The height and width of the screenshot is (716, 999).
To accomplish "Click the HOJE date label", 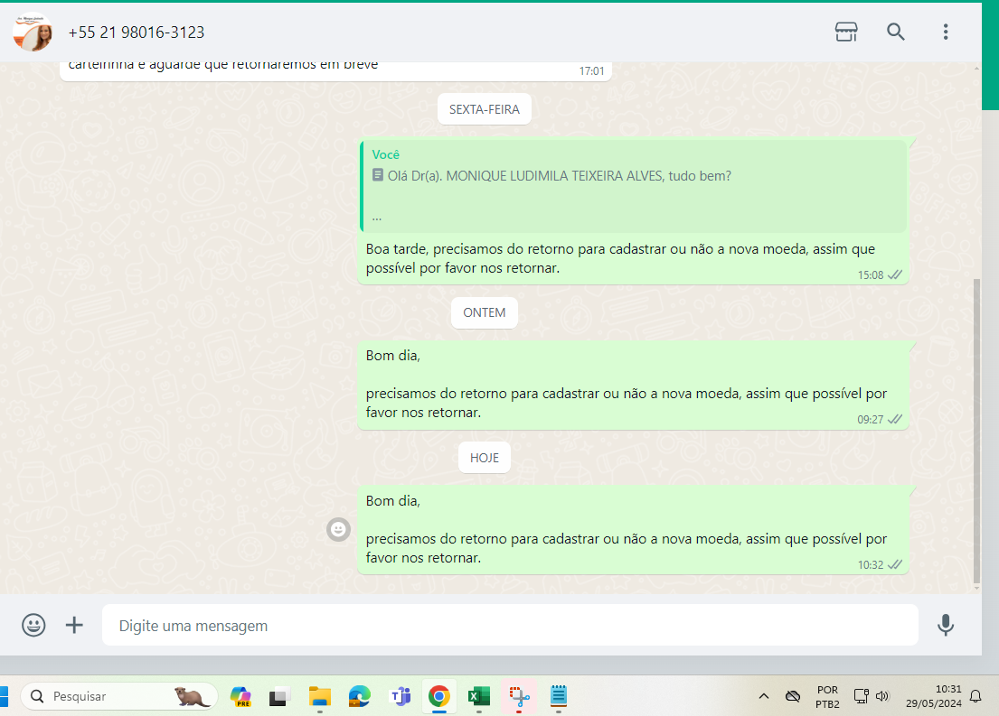I will [485, 458].
